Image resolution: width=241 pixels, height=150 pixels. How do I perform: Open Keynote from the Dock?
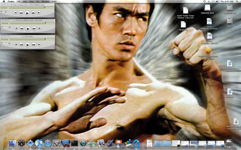tap(119, 143)
